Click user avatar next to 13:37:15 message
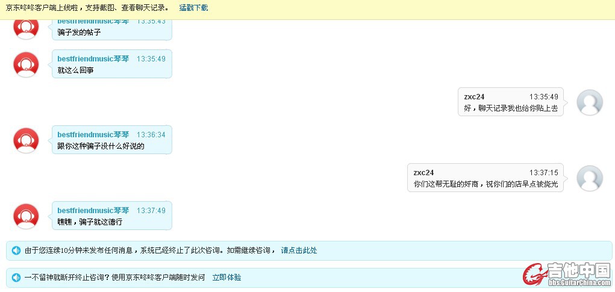Viewport: 615px width, 292px height. click(589, 178)
